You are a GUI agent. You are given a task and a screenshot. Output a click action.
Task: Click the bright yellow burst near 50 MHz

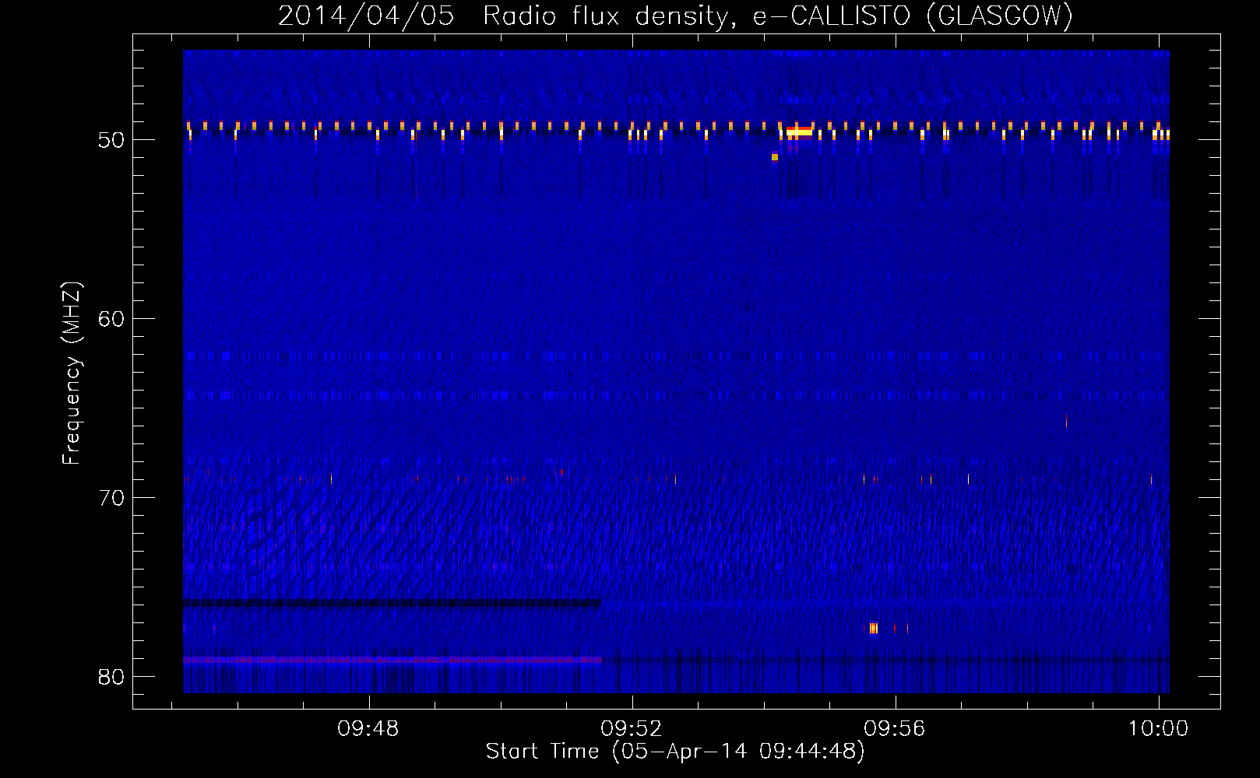[799, 131]
